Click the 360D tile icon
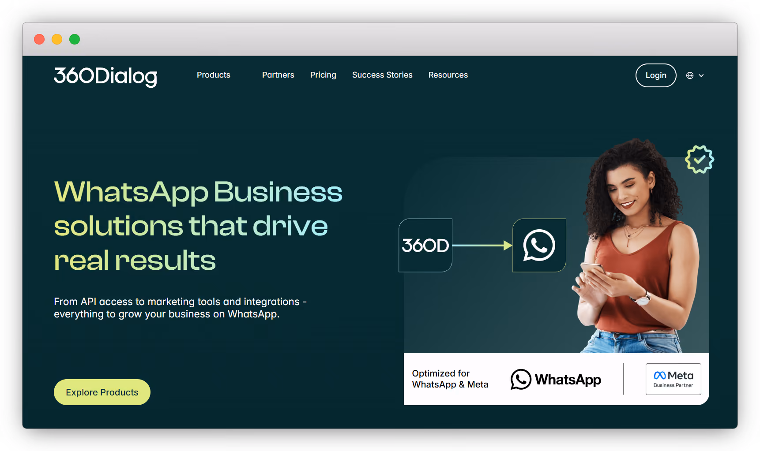Image resolution: width=760 pixels, height=451 pixels. coord(425,245)
